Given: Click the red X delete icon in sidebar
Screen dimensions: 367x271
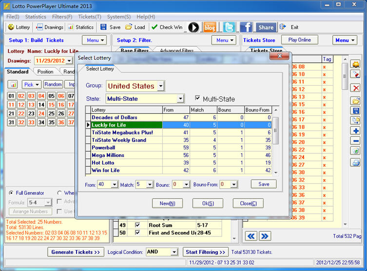Looking at the screenshot, I should pos(356,88).
